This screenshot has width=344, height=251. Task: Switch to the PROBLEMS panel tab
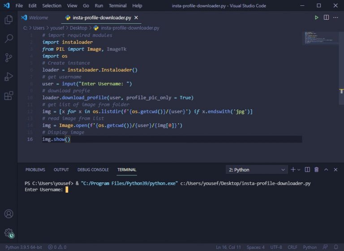pos(35,170)
